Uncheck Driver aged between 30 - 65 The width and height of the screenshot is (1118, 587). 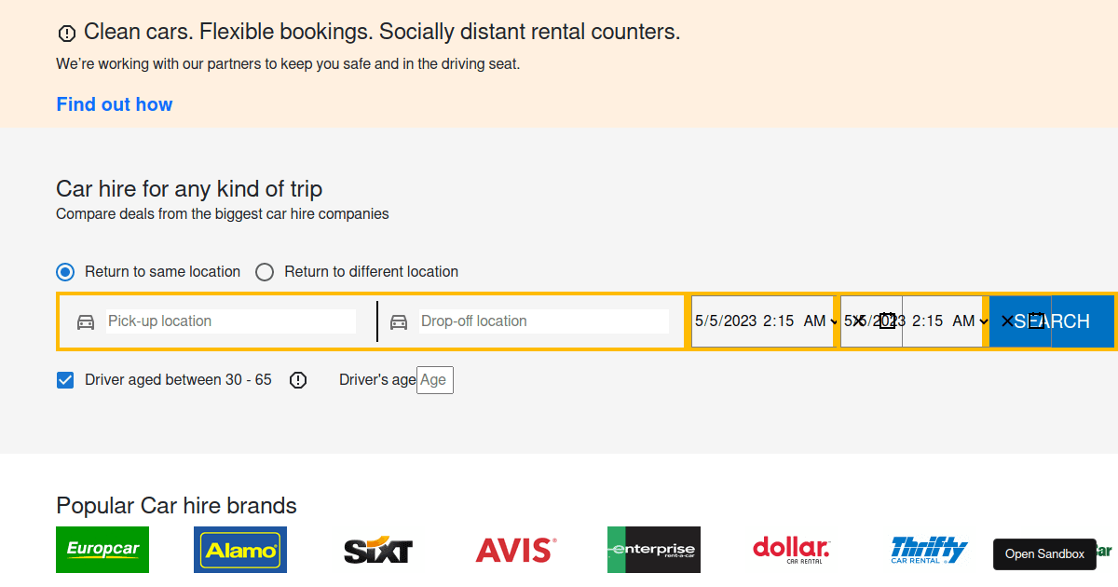[x=64, y=379]
